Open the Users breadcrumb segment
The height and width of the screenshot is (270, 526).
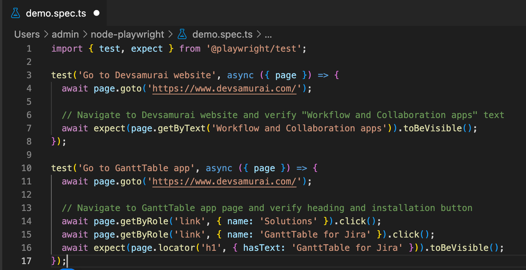tap(27, 34)
